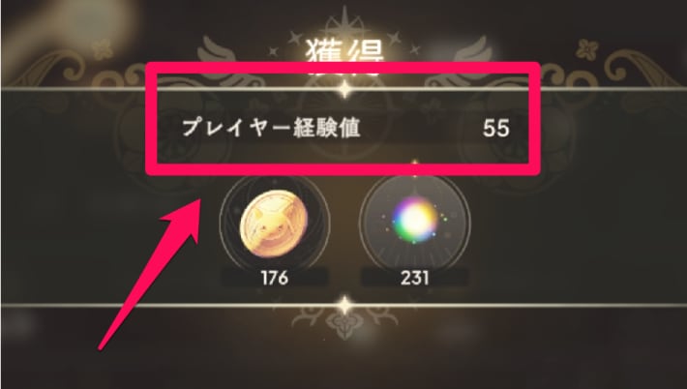Click the flower ornament below bottom divider
Screen dimensions: 687x389
(x=344, y=325)
